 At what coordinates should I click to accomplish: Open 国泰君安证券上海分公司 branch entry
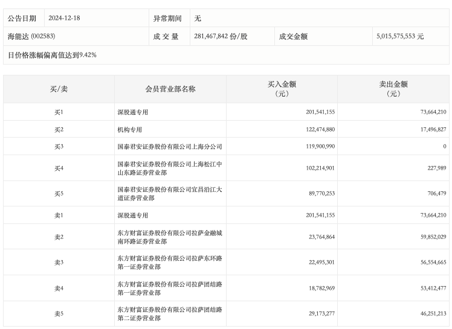(x=170, y=147)
